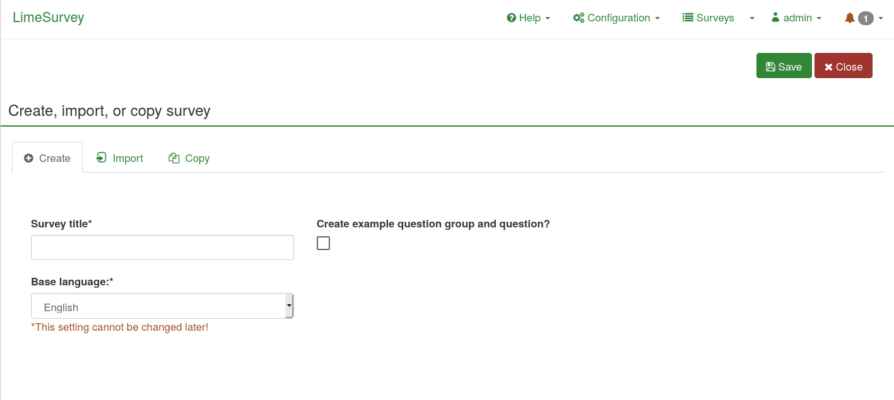Go to LimeSurvey home link
The width and height of the screenshot is (894, 400).
coord(49,18)
